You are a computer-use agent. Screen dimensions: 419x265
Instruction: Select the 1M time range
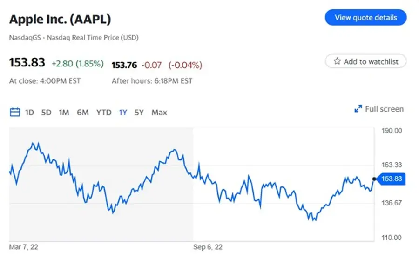coord(64,112)
